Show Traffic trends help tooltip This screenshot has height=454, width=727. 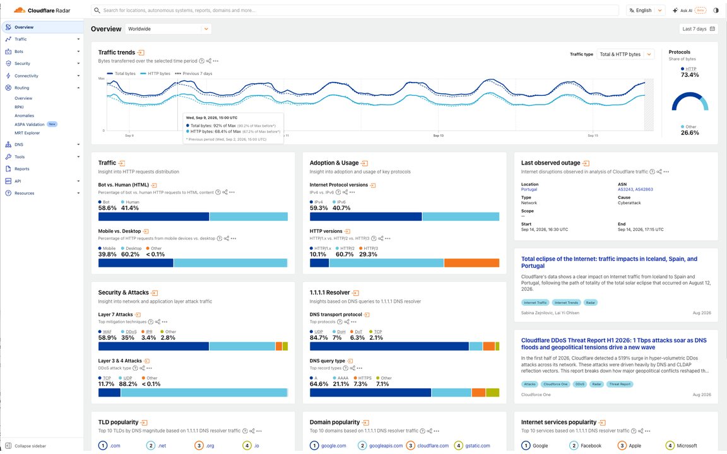click(202, 61)
